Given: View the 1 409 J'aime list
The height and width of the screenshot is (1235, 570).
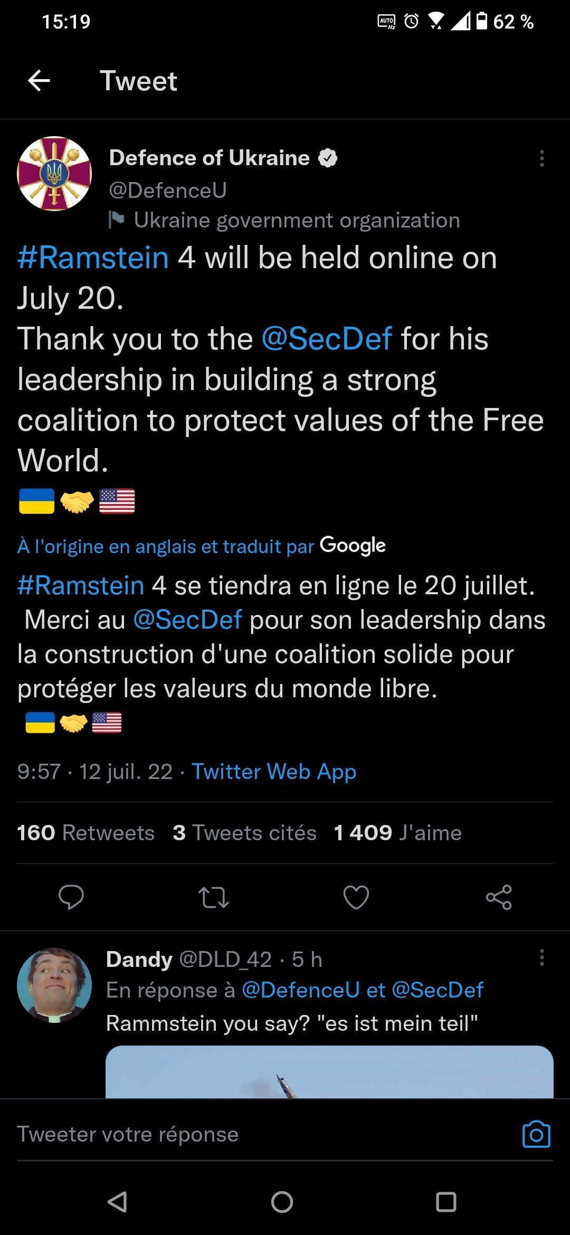Looking at the screenshot, I should pos(397,833).
